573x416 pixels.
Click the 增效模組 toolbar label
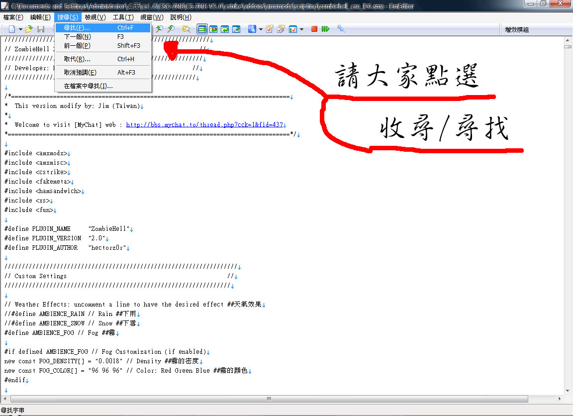click(x=517, y=30)
